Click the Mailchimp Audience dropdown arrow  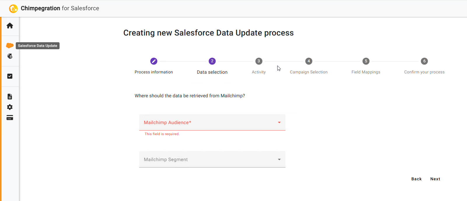click(279, 123)
